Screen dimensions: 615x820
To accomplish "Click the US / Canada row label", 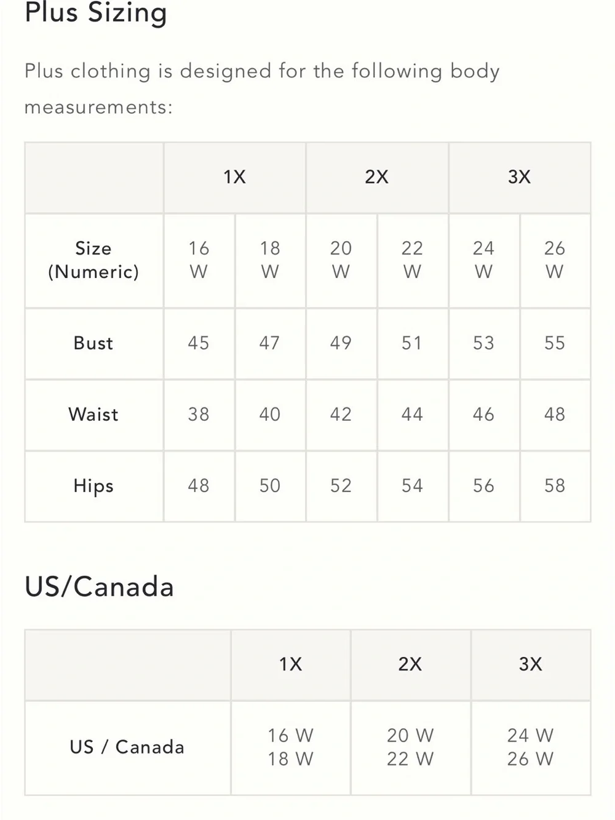I will 127,747.
